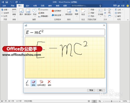This screenshot has width=130, height=103.
Task: Click the Insert button in the dialog
Action: point(101,90)
